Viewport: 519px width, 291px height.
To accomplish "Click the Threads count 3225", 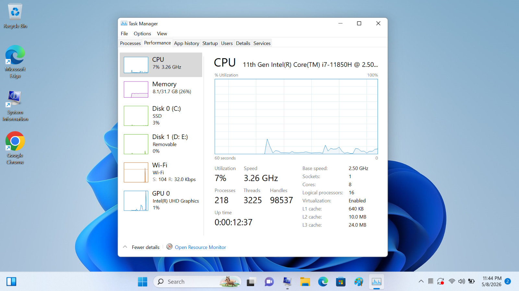I will point(252,200).
